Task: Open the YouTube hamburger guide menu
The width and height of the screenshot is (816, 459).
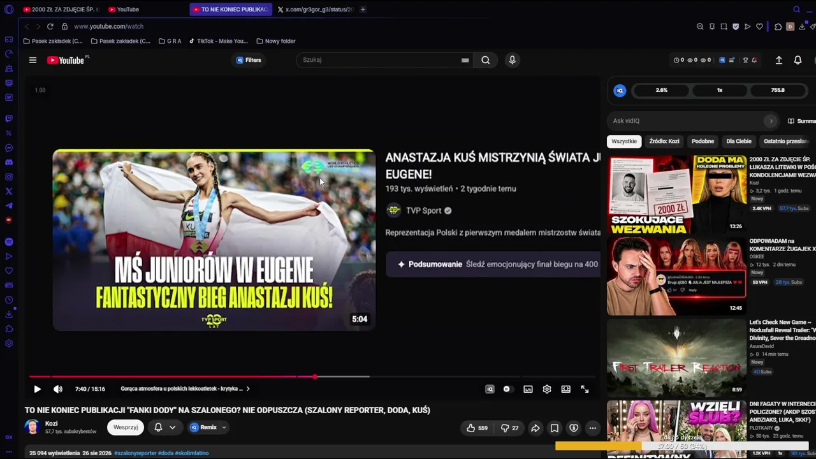Action: coord(33,60)
